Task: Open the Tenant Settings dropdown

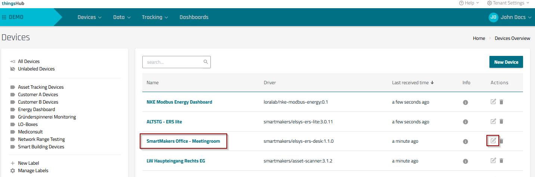Action: click(x=508, y=3)
